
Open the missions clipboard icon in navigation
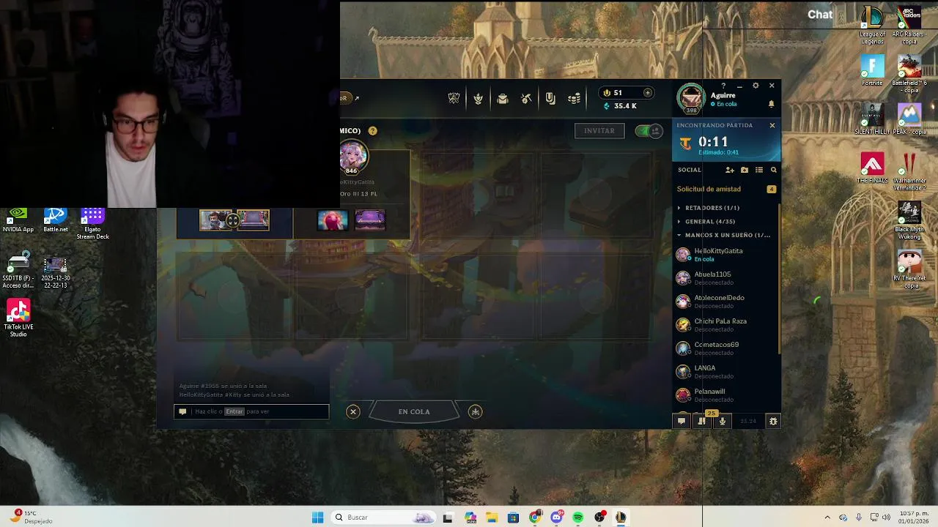[x=550, y=99]
